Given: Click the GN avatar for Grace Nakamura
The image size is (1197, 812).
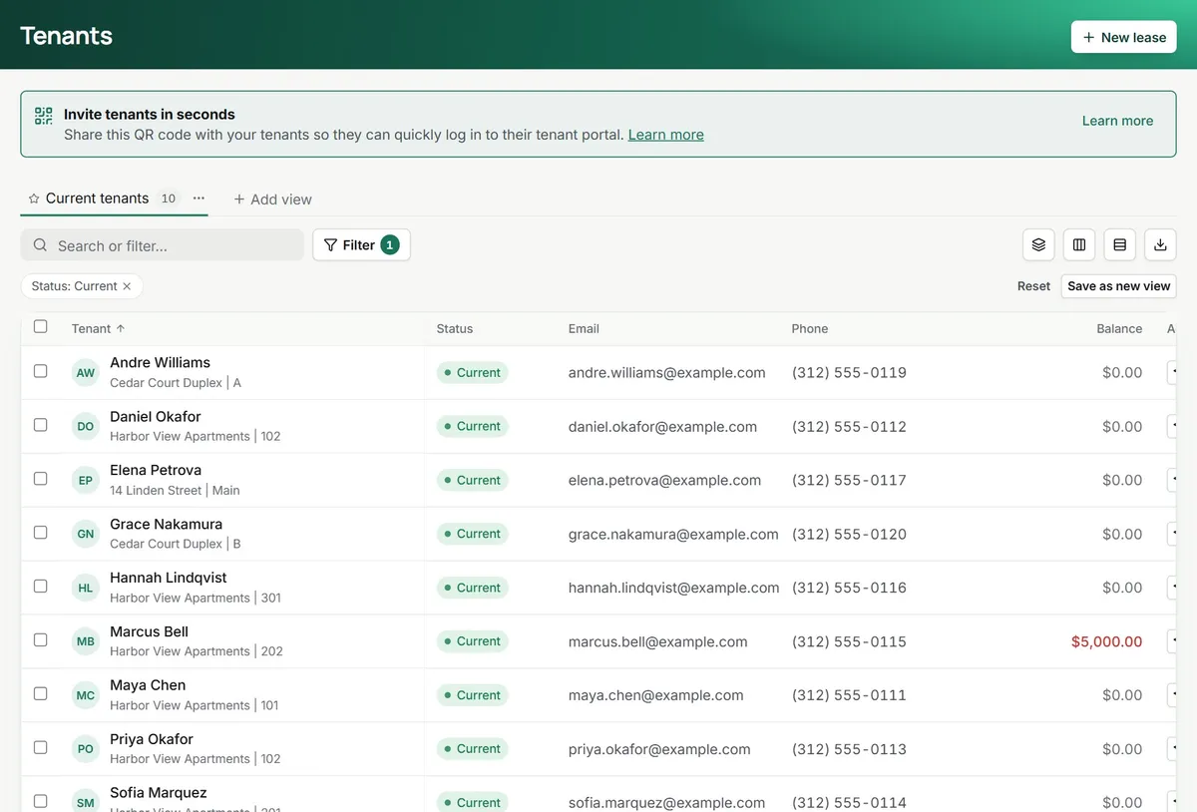Looking at the screenshot, I should coord(86,535).
